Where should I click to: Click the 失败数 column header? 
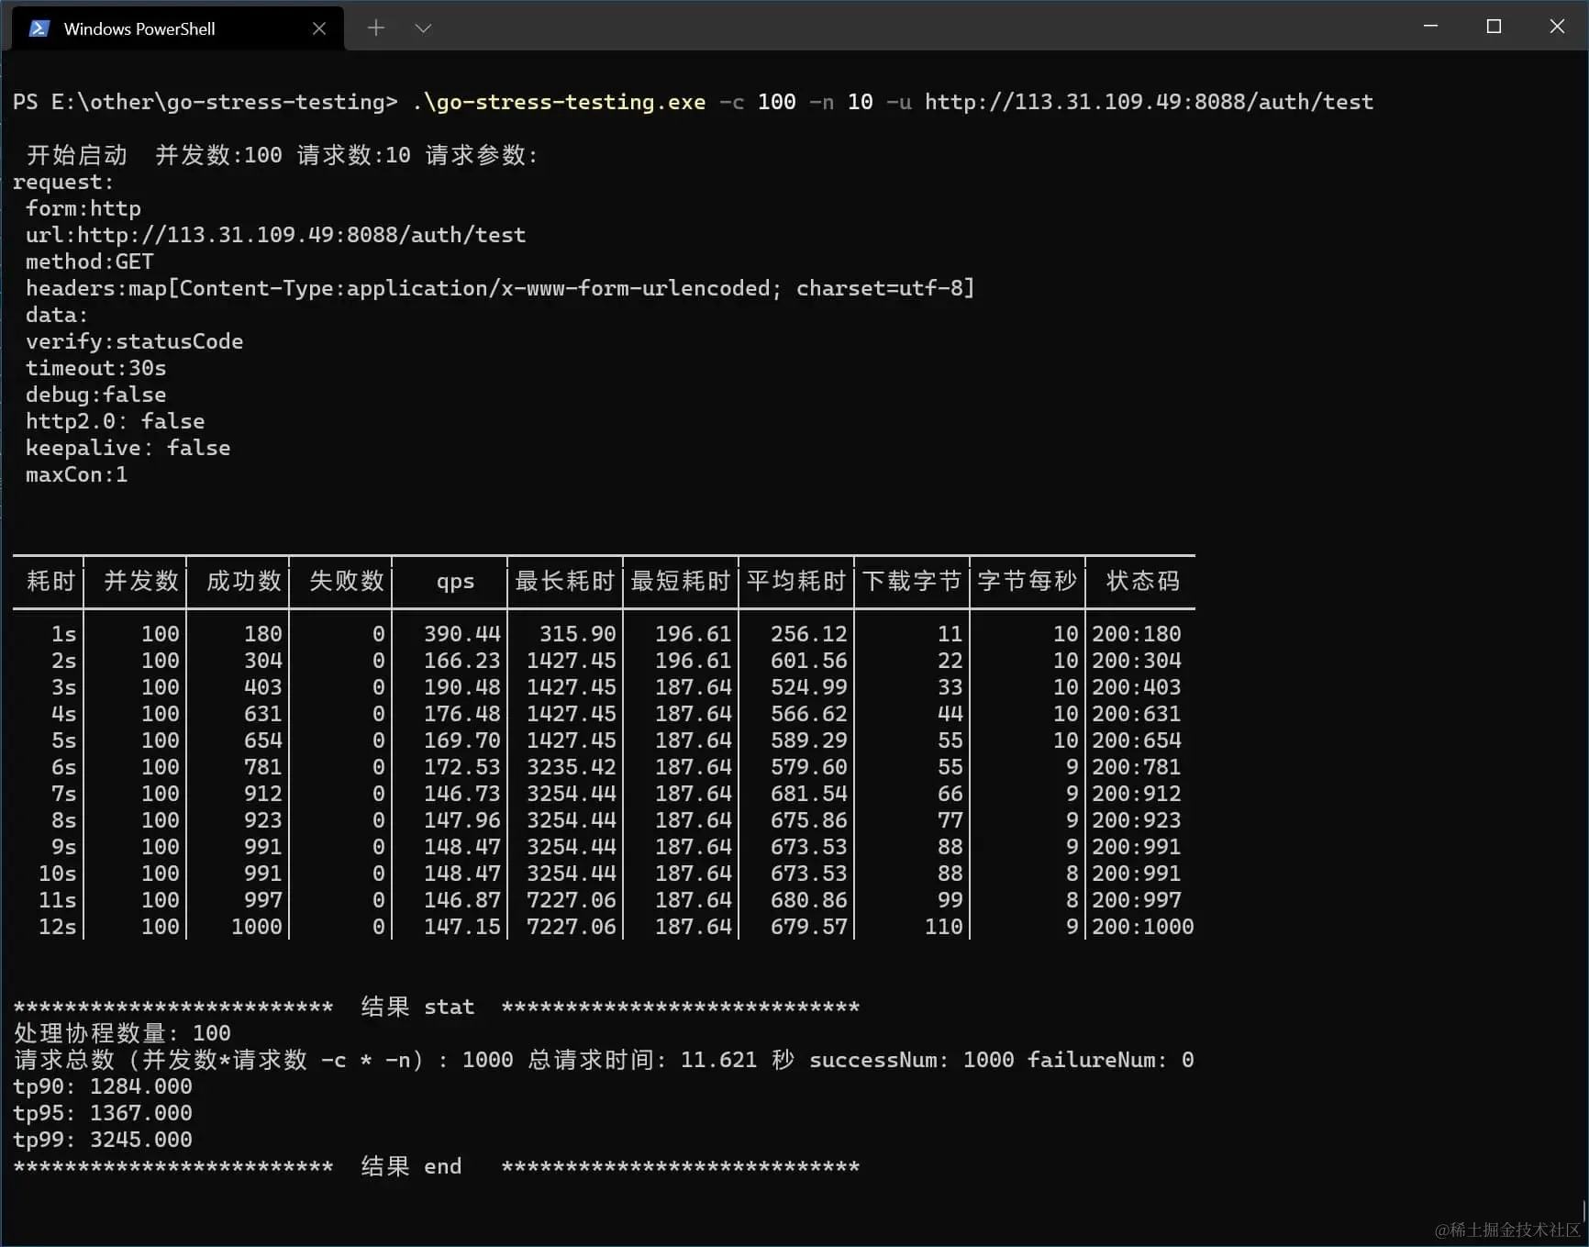coord(347,581)
